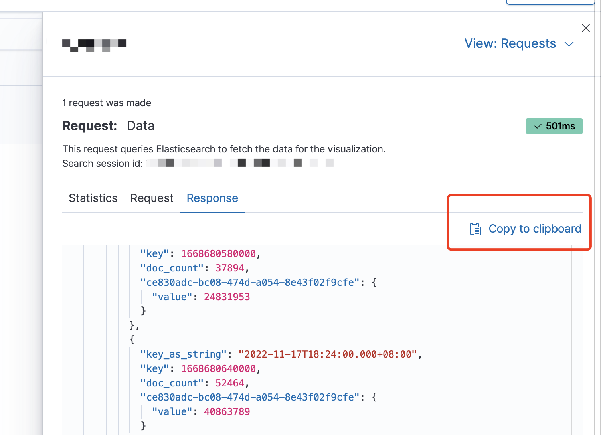Close the inspector panel with the X

pos(585,28)
